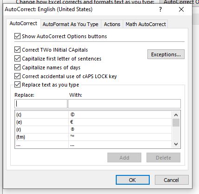Select the (r) registered entry row
Viewport: 199px width, 194px height.
click(x=93, y=129)
